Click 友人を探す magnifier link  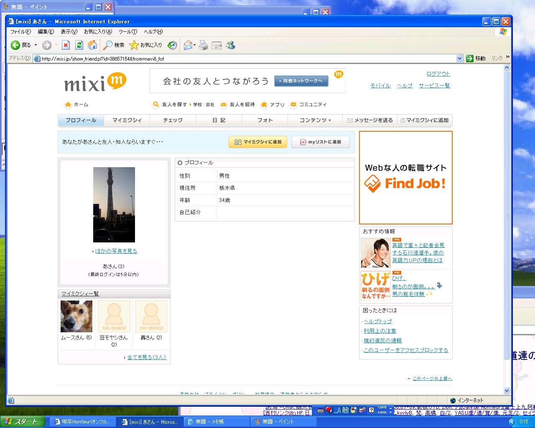coord(170,104)
